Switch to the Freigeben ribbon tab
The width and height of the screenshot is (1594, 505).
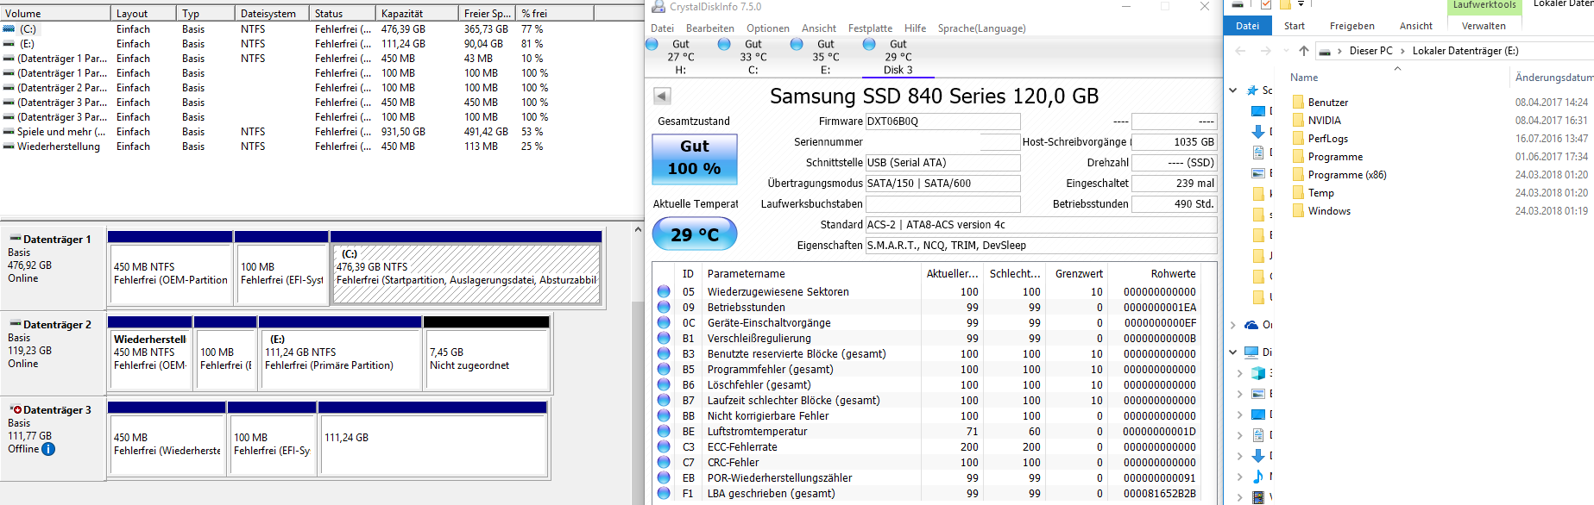pyautogui.click(x=1351, y=26)
